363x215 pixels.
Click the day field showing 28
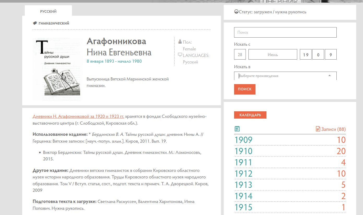pyautogui.click(x=240, y=55)
